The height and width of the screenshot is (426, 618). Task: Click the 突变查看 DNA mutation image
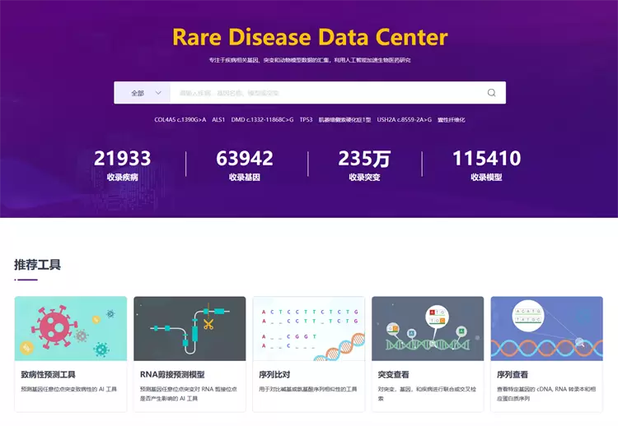tap(428, 328)
